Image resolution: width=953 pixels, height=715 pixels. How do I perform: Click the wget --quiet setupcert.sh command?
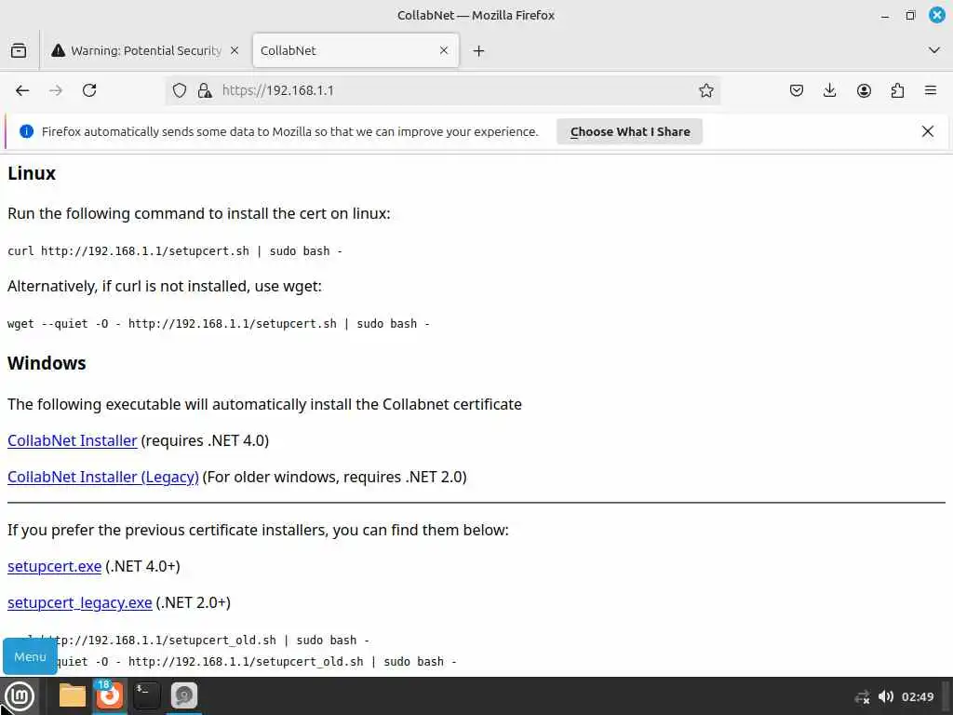(219, 323)
